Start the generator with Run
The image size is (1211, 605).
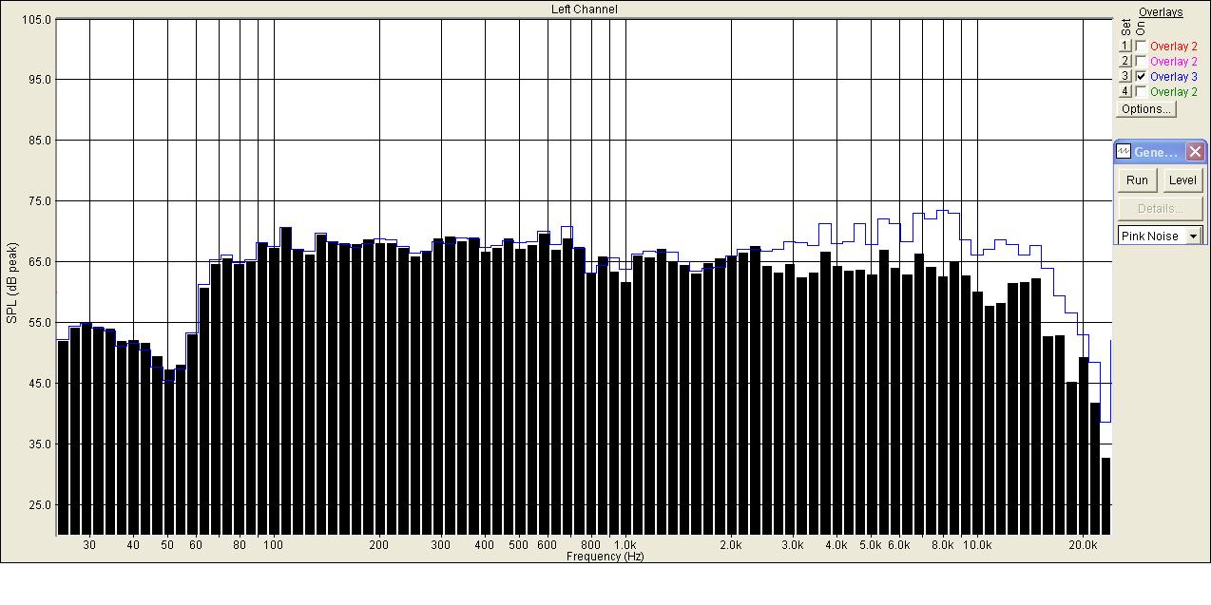click(1137, 180)
